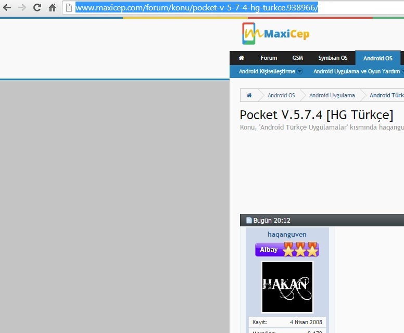Open the HAKAN avatar image
Image resolution: width=404 pixels, height=333 pixels.
tap(287, 287)
